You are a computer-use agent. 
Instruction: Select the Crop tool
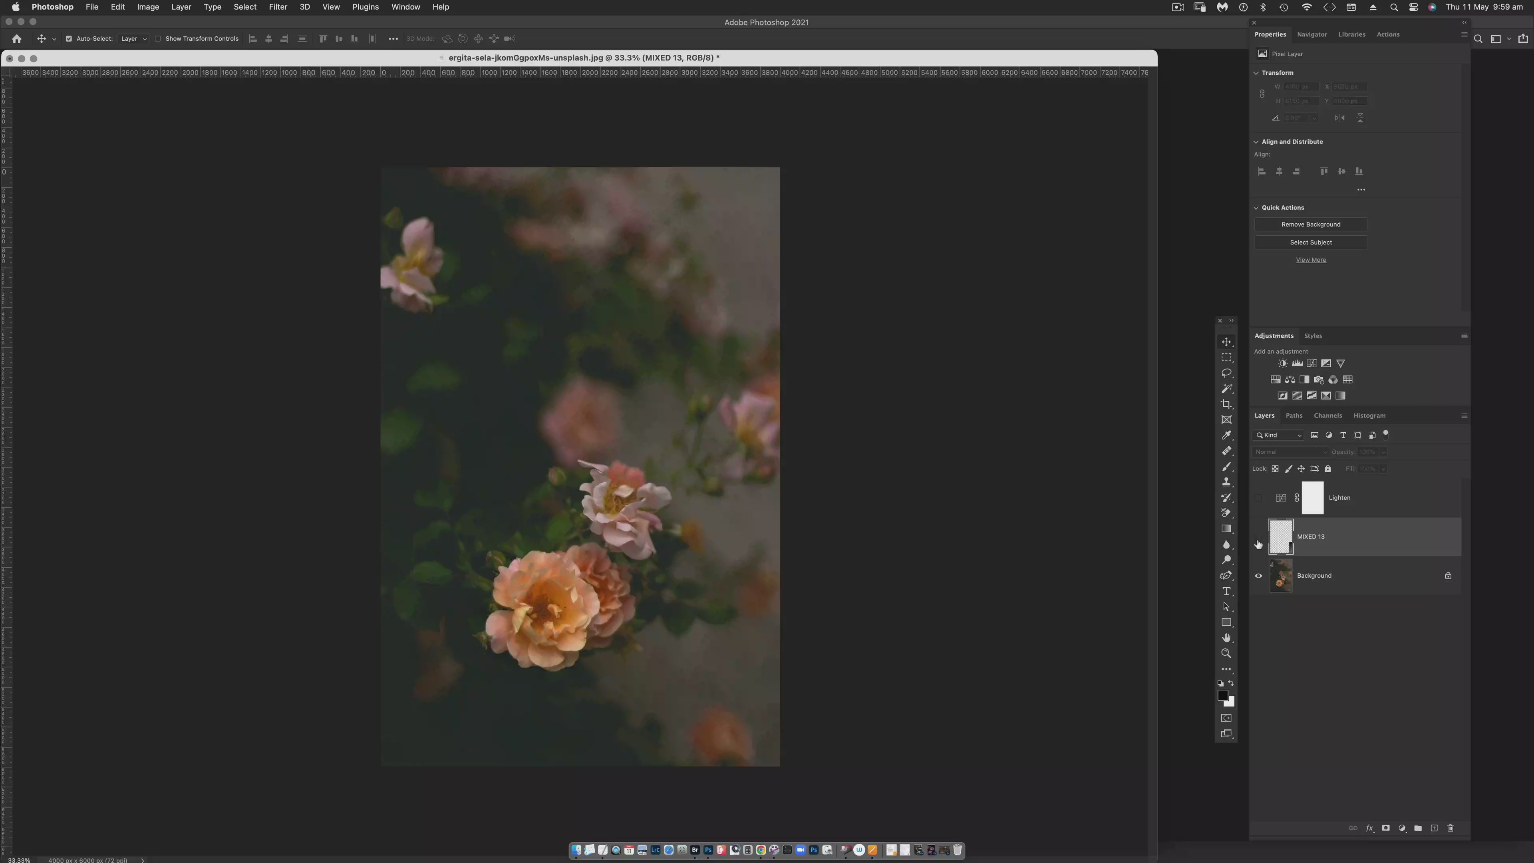[1226, 404]
